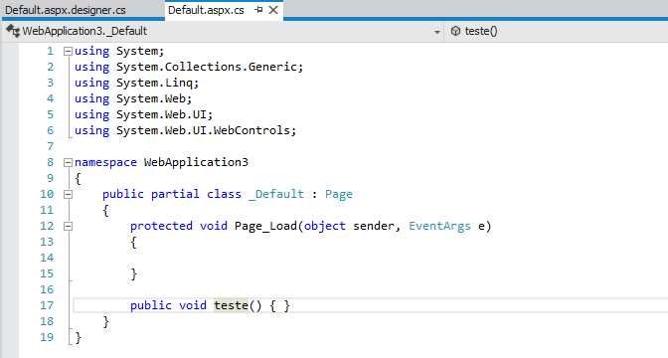Click the 'public' keyword on line 17
The image size is (668, 358).
[x=151, y=305]
